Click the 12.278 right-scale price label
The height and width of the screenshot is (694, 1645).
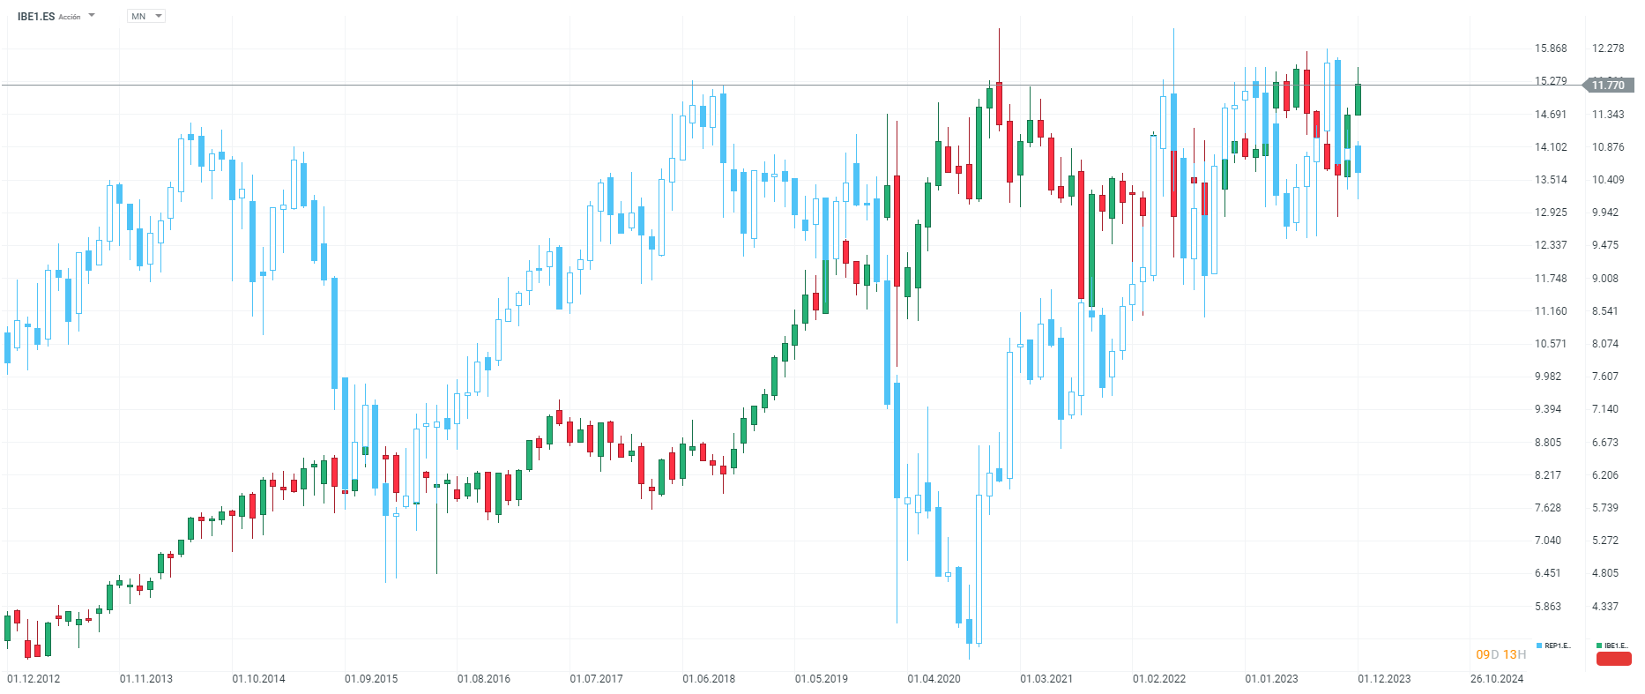pyautogui.click(x=1608, y=49)
